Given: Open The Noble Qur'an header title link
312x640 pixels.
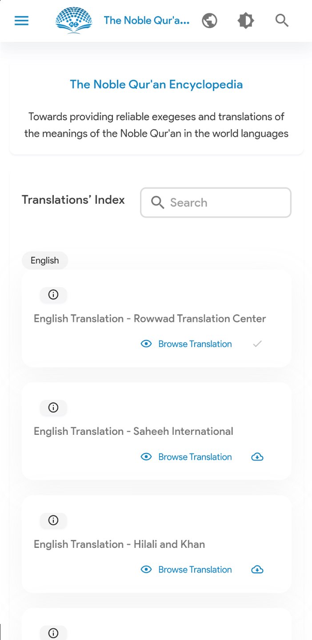Looking at the screenshot, I should click(x=147, y=20).
